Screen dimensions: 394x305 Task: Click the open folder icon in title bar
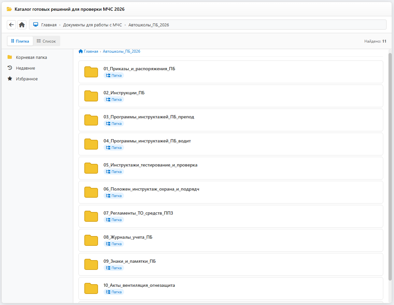pos(9,9)
